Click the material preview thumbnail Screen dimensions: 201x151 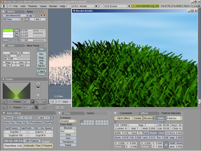click(x=16, y=91)
